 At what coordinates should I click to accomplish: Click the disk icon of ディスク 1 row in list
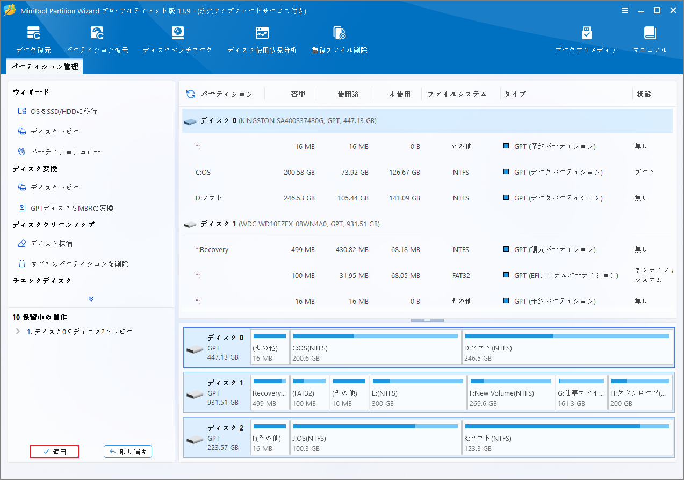190,224
